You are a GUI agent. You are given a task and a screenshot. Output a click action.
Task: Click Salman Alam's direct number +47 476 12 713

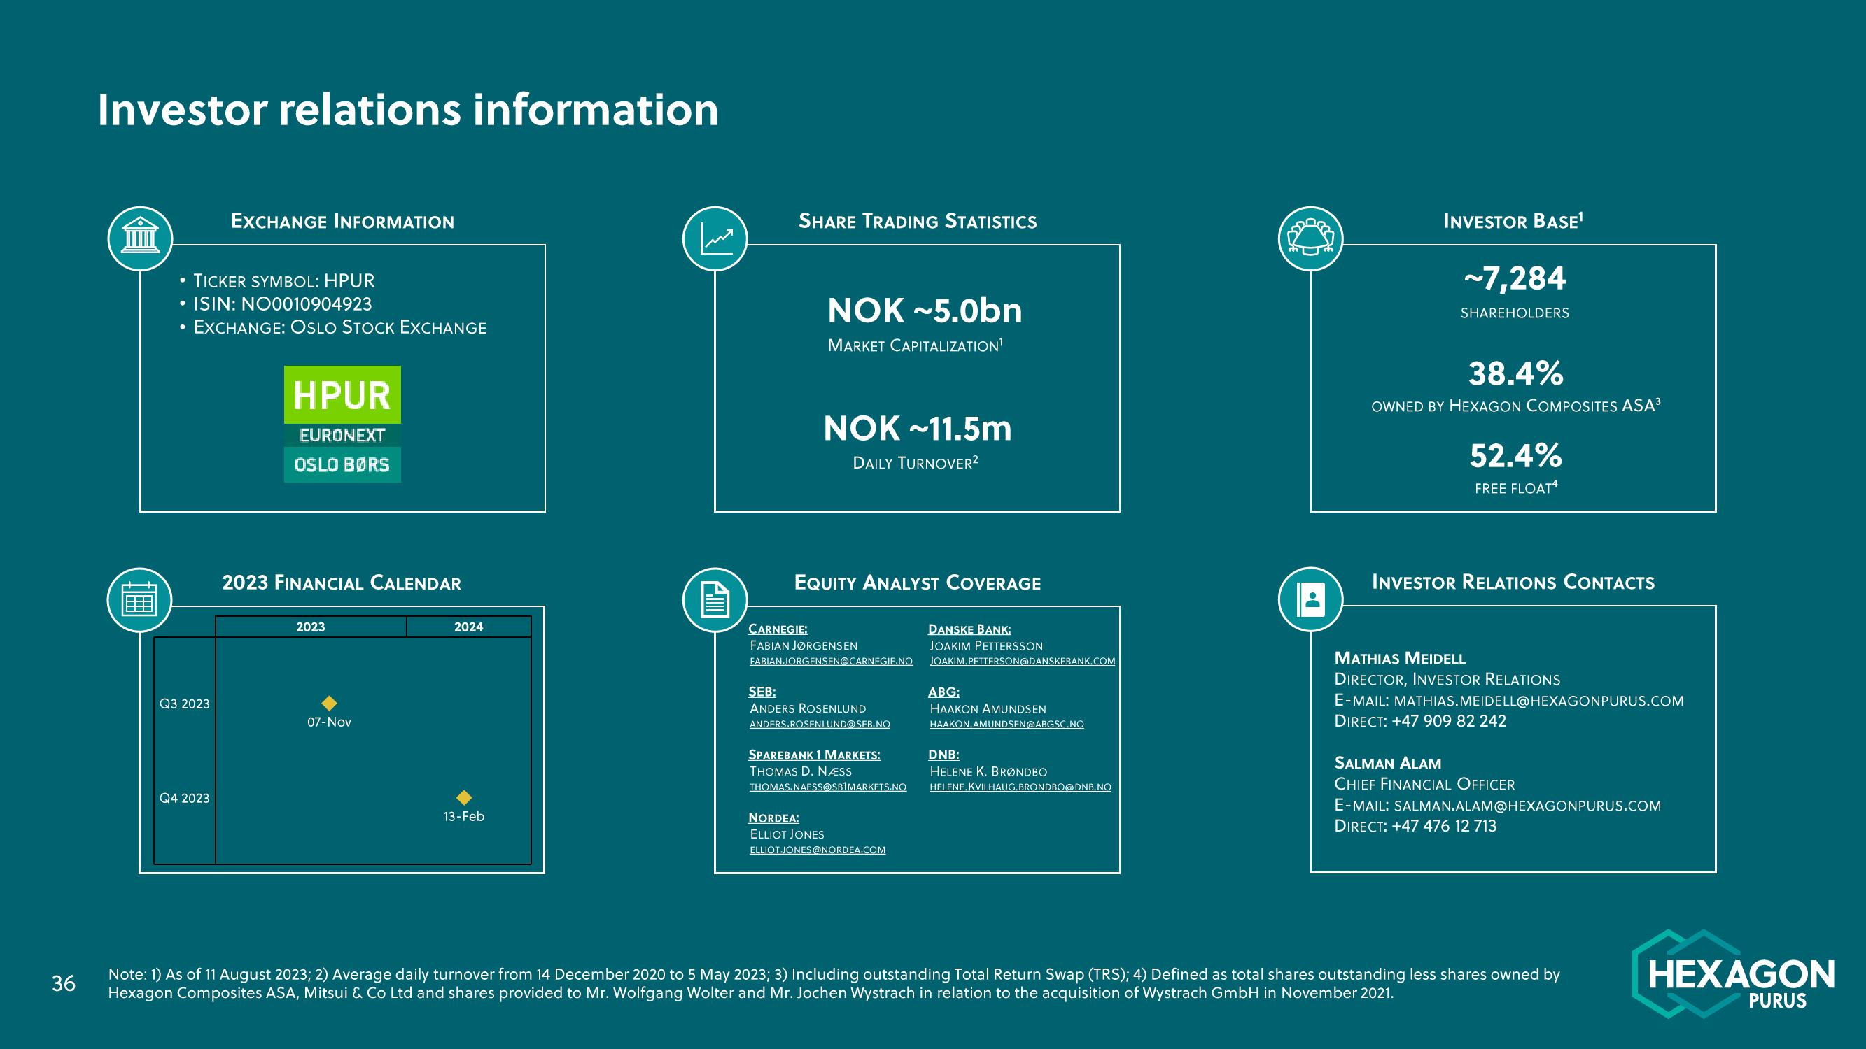(x=1444, y=826)
